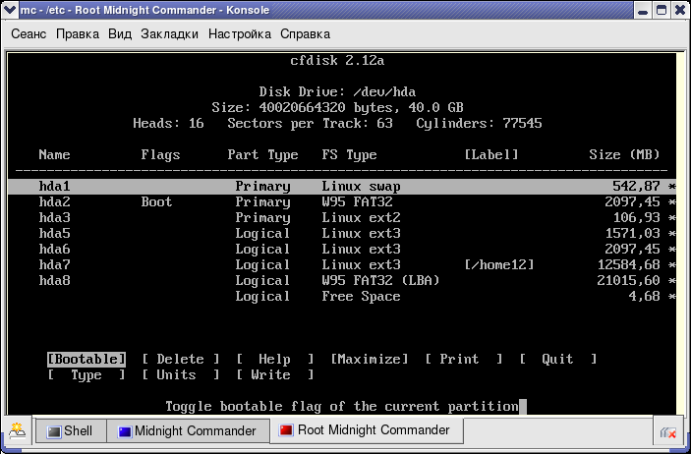The height and width of the screenshot is (454, 691).
Task: Open the Вид menu
Action: pyautogui.click(x=120, y=34)
